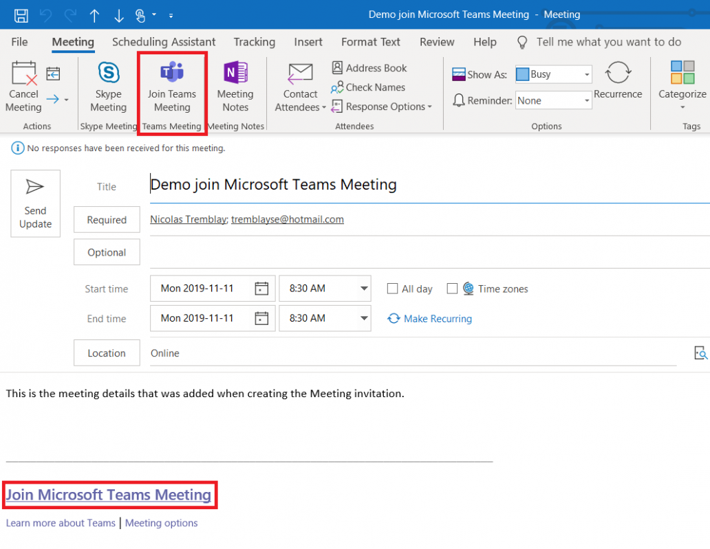Go to Next Item down arrow
710x549 pixels.
(118, 16)
